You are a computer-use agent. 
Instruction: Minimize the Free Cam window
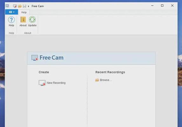[152, 6]
